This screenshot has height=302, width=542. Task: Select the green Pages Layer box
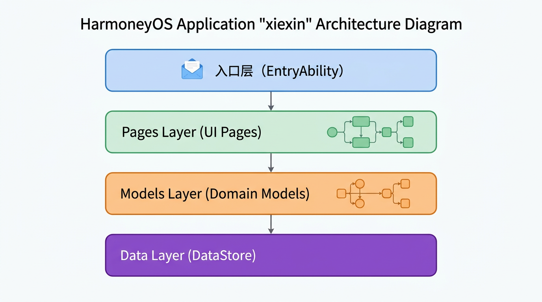coord(271,132)
